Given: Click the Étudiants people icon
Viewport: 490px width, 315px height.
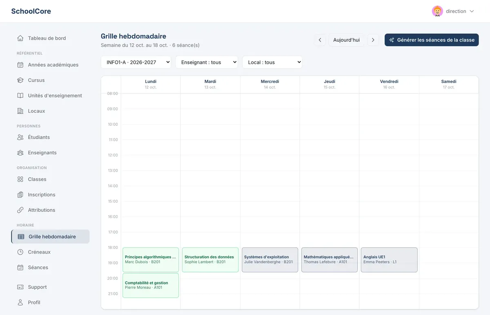Looking at the screenshot, I should point(20,137).
